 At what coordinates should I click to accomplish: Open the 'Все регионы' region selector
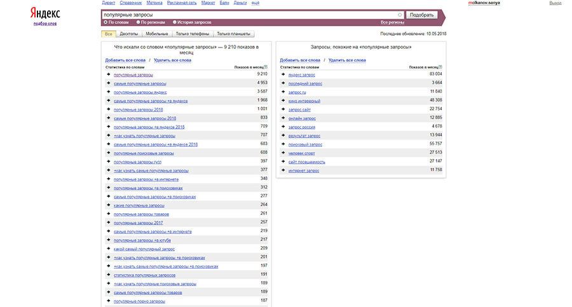(392, 22)
